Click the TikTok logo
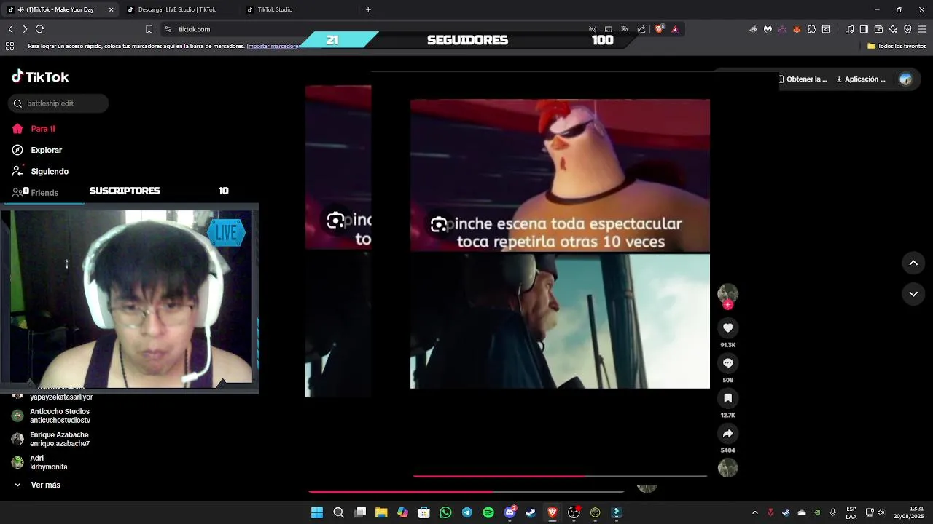The width and height of the screenshot is (933, 524). pyautogui.click(x=40, y=77)
